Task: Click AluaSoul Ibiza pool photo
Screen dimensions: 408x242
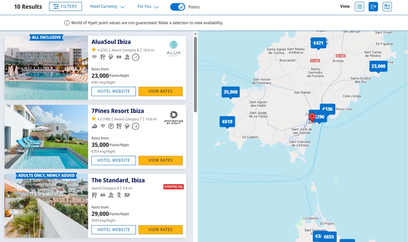Action: point(46,68)
